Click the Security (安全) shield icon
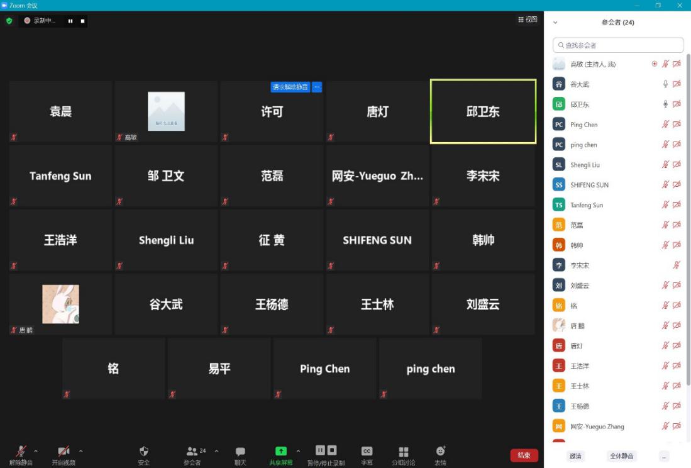This screenshot has height=468, width=691. tap(144, 451)
